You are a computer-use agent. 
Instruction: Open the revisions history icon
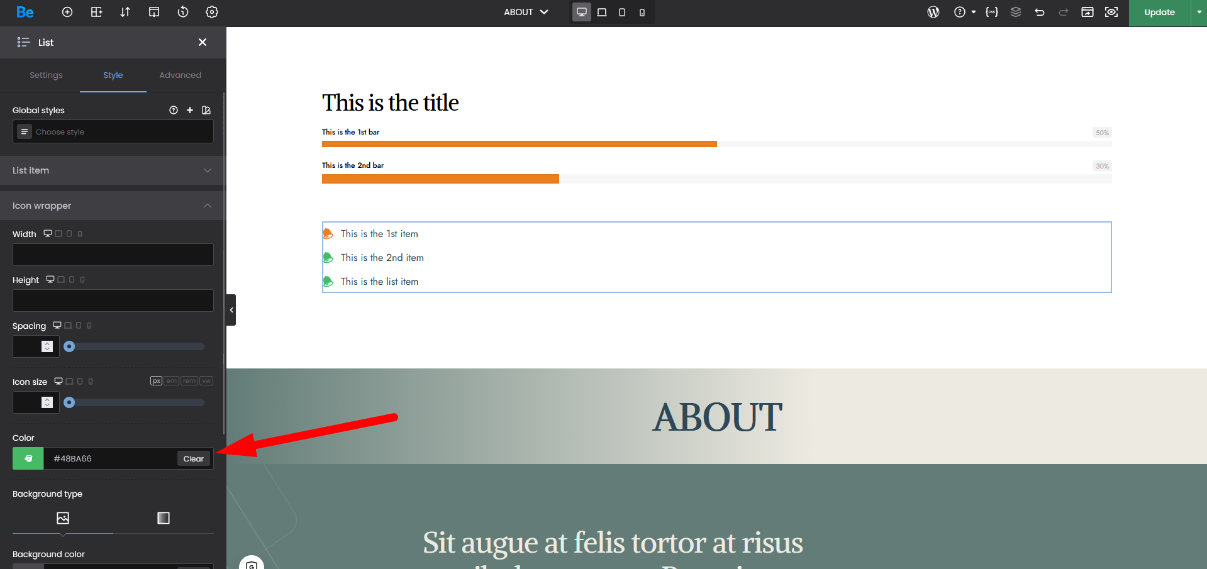183,12
